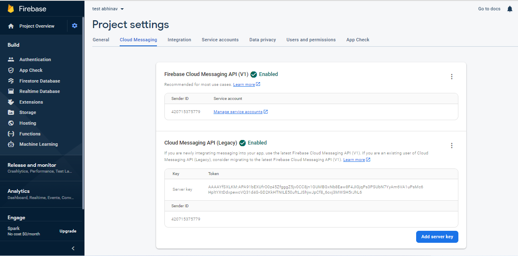Viewport: 518px width, 256px height.
Task: Click Learn more under Cloud Messaging API (V1)
Action: point(244,85)
